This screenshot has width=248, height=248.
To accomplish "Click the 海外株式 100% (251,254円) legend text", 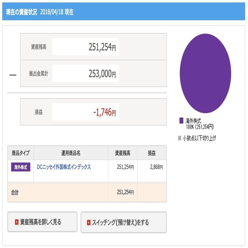I will coord(200,124).
